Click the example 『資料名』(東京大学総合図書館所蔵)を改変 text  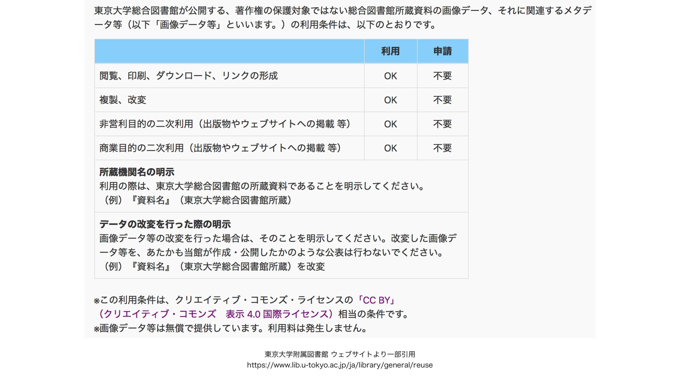[212, 266]
